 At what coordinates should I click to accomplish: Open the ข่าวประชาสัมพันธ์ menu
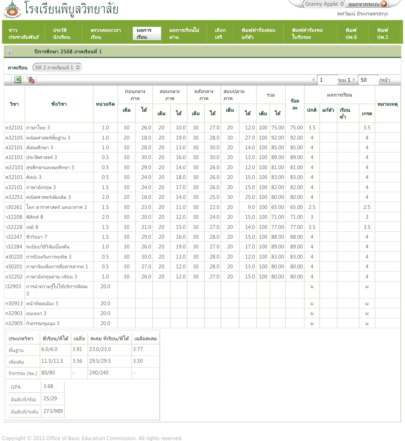[x=24, y=33]
